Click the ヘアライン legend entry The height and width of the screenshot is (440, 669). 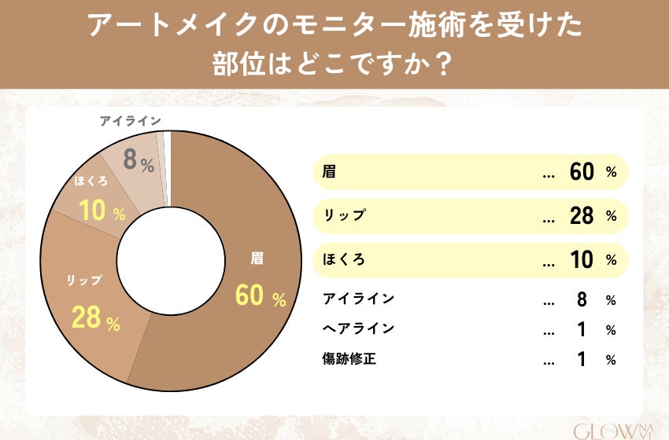pyautogui.click(x=358, y=329)
